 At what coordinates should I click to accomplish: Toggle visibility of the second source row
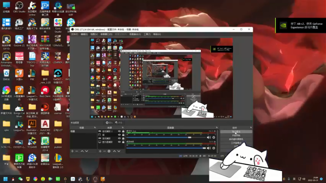(x=119, y=135)
